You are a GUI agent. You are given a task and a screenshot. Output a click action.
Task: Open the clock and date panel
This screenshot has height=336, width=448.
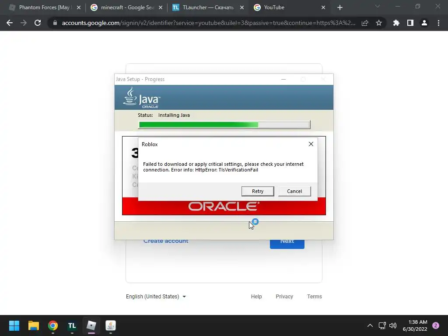[415, 325]
